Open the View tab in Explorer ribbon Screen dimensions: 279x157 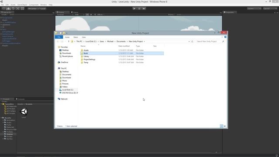[x=84, y=37]
